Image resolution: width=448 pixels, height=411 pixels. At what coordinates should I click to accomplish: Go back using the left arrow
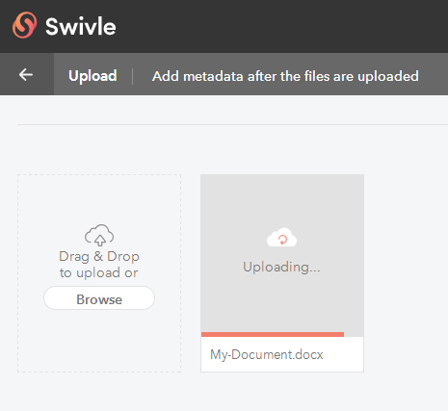(x=26, y=75)
